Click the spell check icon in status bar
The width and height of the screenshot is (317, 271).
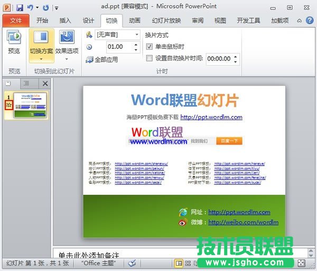pos(132,263)
